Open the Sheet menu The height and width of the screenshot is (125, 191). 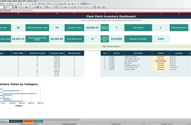click(15, 1)
